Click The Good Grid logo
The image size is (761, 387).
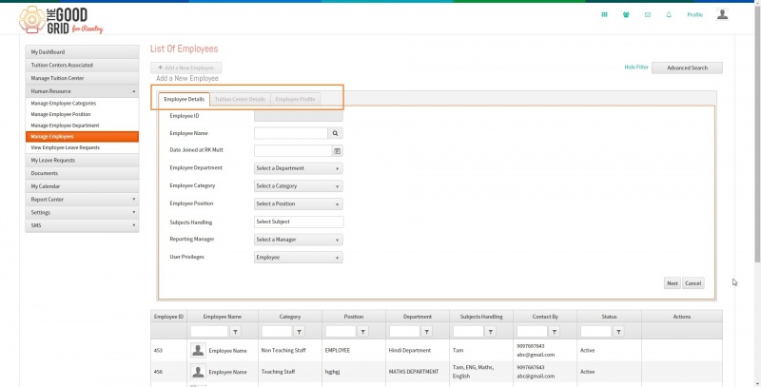click(61, 20)
